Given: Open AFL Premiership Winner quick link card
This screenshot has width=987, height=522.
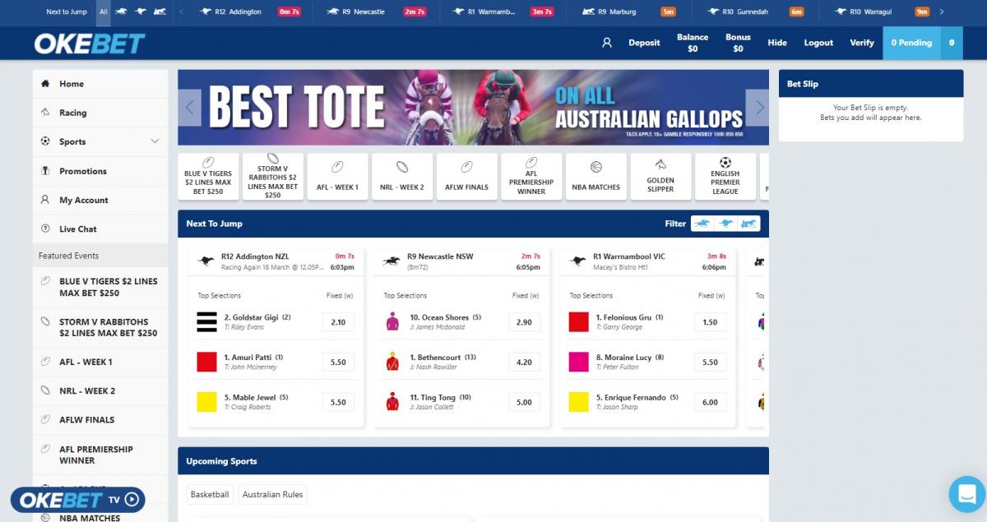Looking at the screenshot, I should tap(531, 177).
